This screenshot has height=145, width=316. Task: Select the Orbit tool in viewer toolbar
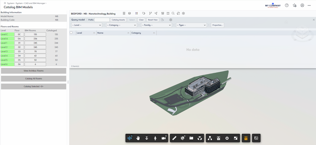pos(130,138)
